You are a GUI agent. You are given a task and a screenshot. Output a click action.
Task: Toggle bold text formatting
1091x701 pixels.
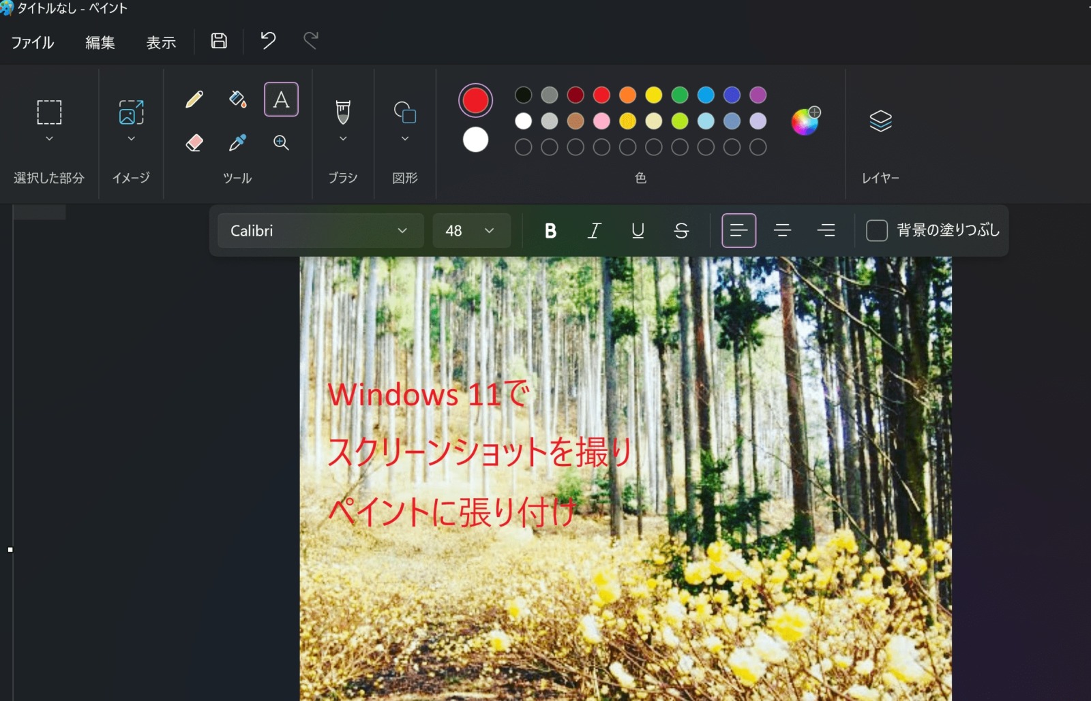coord(550,231)
